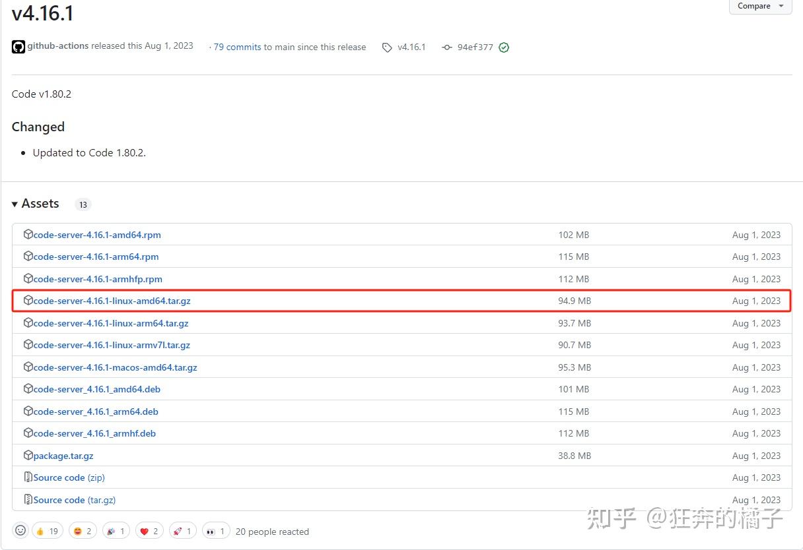Toggle the rocket reaction
This screenshot has width=803, height=550.
[182, 530]
